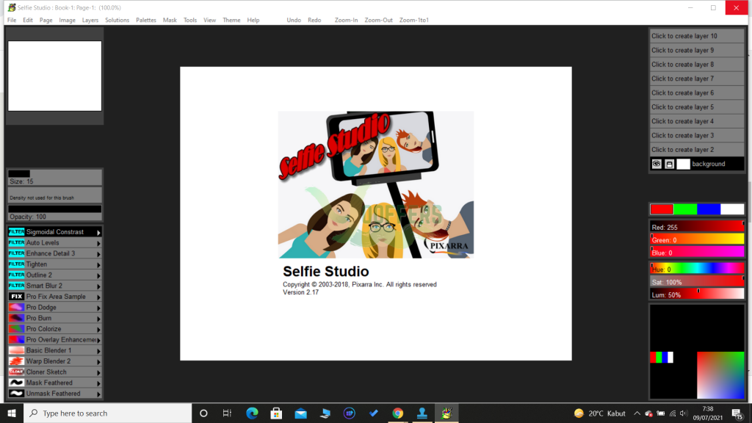Select the Pro Overlay Enhancement brush icon
Viewport: 752px width, 423px height.
(16, 339)
